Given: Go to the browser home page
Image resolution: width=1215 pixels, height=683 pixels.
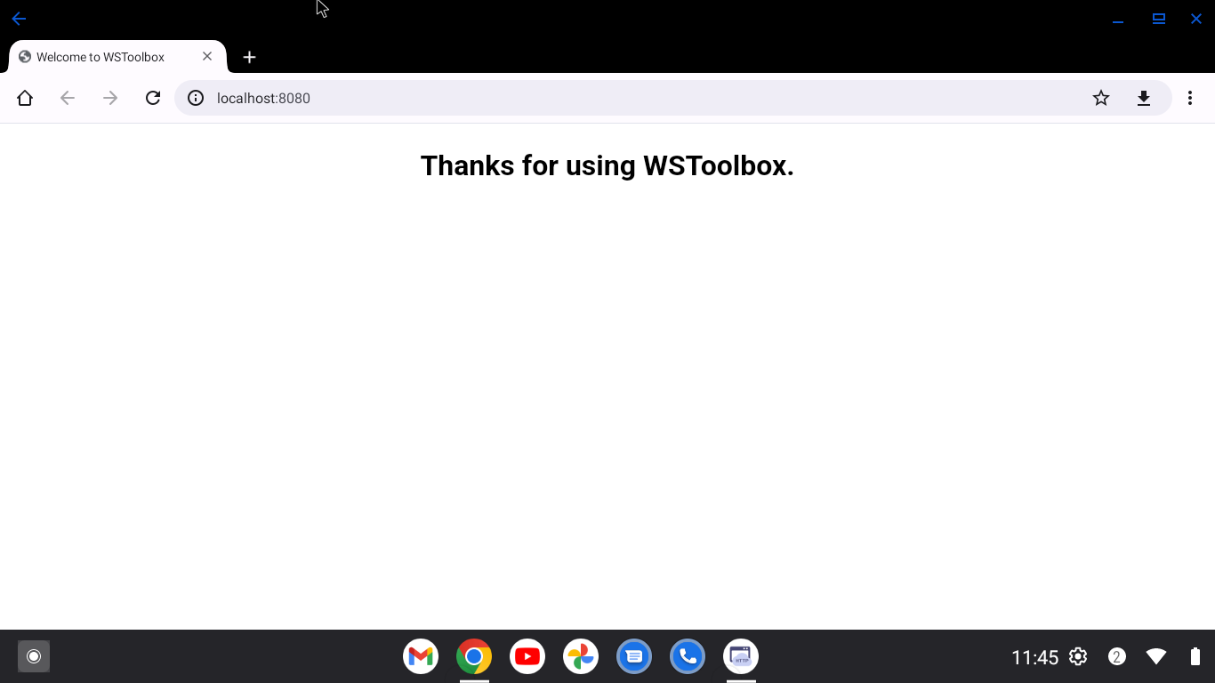Looking at the screenshot, I should coord(25,98).
